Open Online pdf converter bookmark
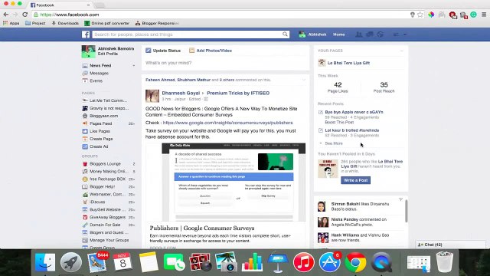The height and width of the screenshot is (276, 490). pos(106,23)
